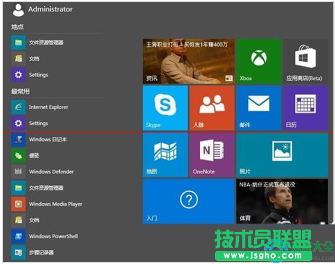335x264 pixels.
Task: Click the Windows PowerShell label text
Action: click(53, 236)
